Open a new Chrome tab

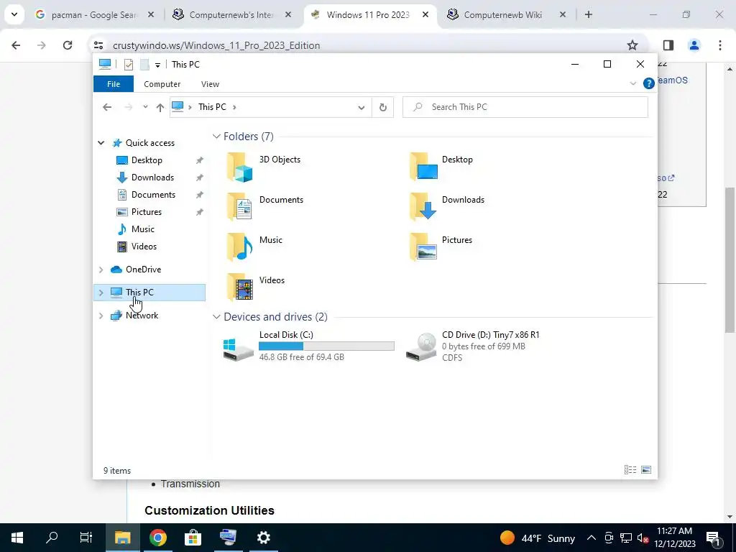589,14
